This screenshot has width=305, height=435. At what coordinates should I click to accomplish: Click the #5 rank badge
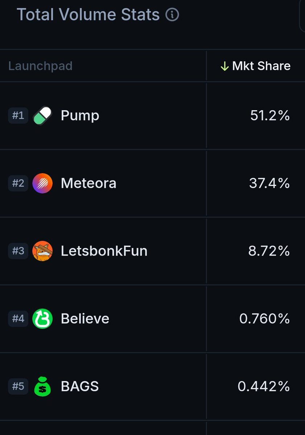(x=18, y=386)
